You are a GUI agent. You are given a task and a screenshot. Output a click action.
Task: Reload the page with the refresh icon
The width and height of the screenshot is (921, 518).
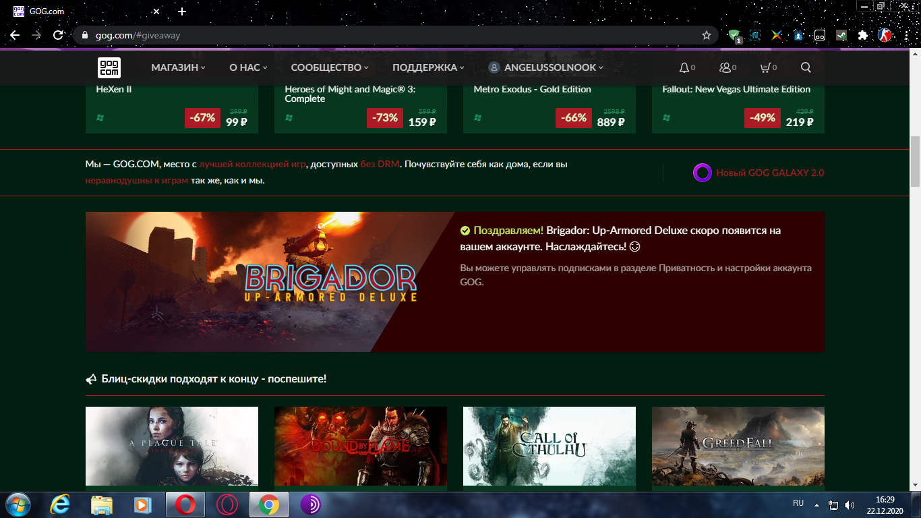(x=58, y=35)
